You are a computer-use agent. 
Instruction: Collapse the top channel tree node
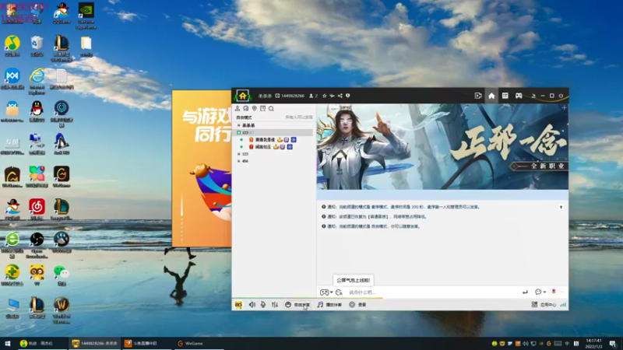tap(239, 125)
